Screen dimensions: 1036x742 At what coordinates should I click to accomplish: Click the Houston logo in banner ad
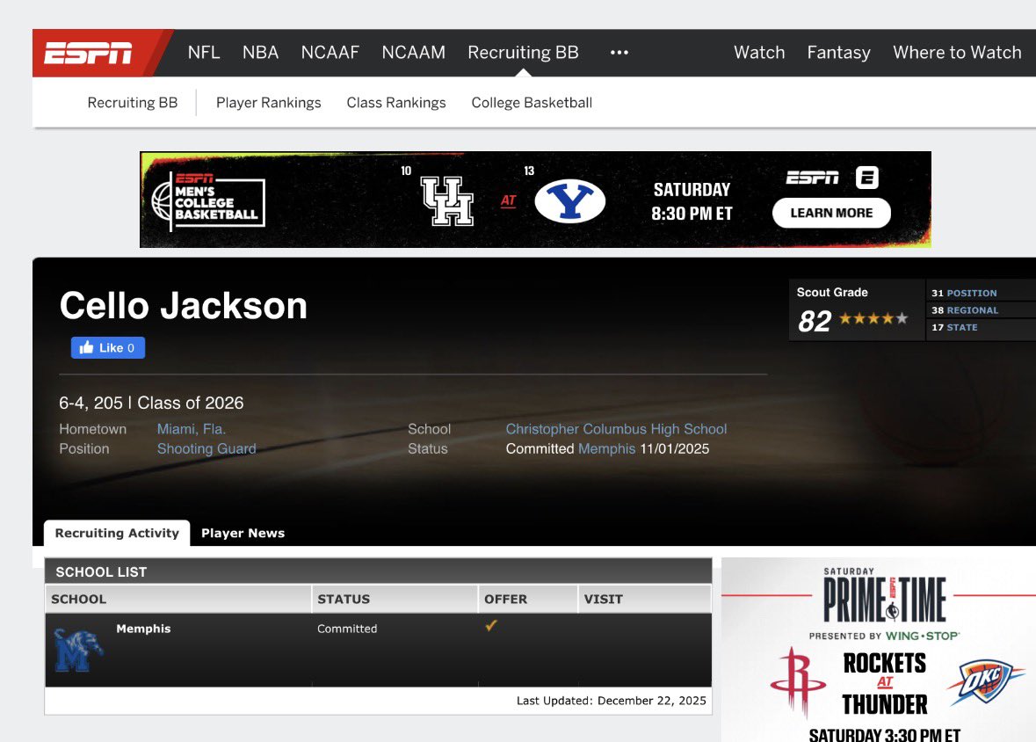click(447, 200)
